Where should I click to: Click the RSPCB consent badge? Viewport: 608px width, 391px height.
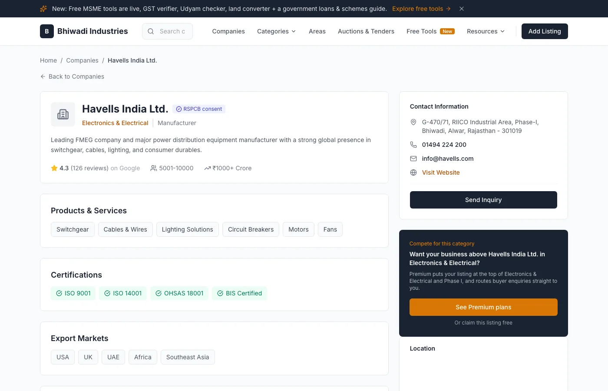tap(199, 109)
